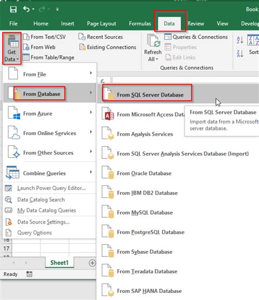Choose Data Catalog Search
The width and height of the screenshot is (259, 300).
pos(50,200)
